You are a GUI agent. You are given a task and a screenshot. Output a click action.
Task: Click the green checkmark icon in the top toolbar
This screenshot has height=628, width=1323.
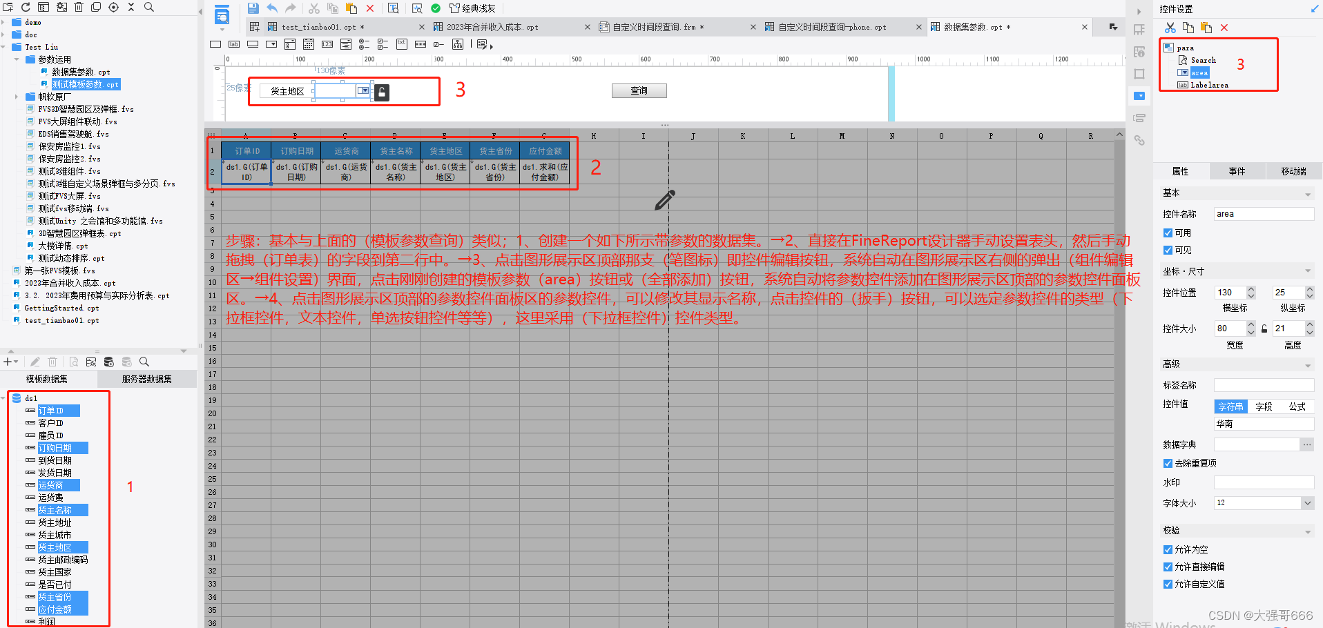436,8
